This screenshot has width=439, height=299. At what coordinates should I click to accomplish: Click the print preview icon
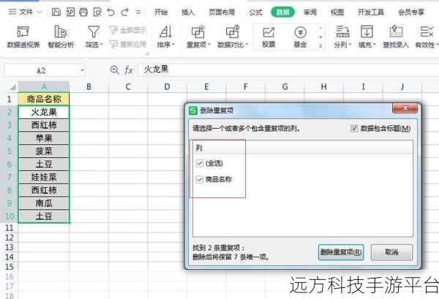click(x=97, y=12)
